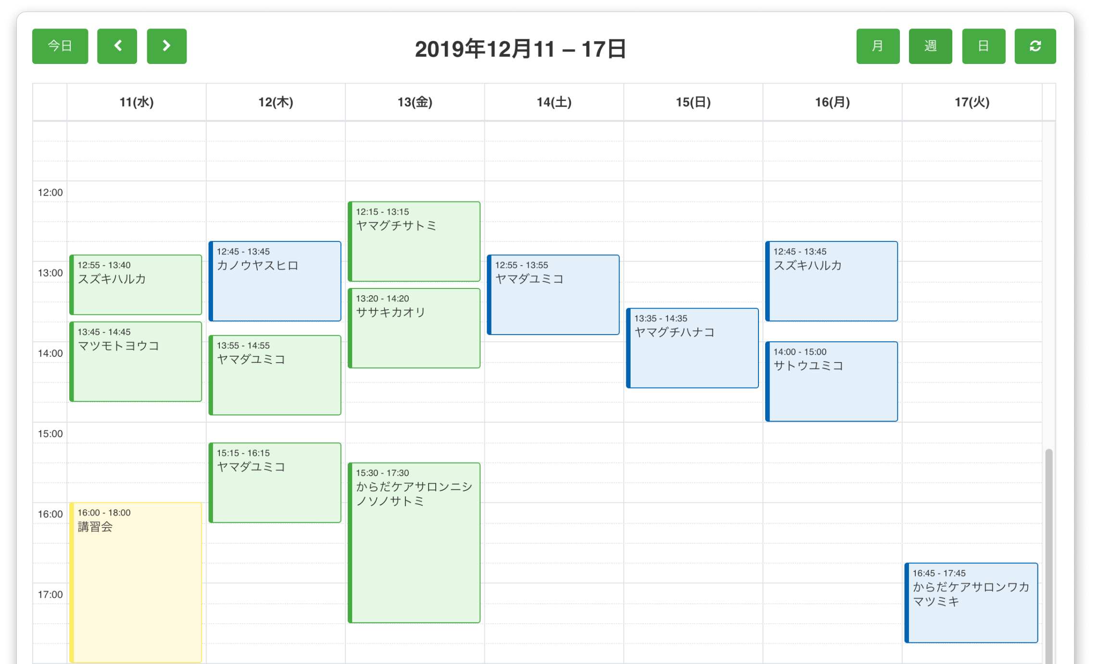Screen dimensions: 1099x664
Task: Jump to today using 今日 button
Action: tap(60, 46)
